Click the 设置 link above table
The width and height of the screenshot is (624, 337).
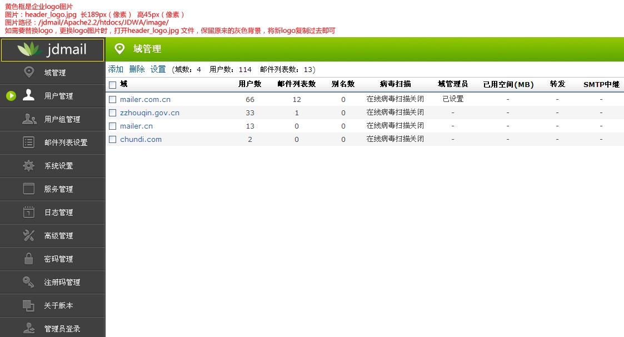tap(158, 69)
